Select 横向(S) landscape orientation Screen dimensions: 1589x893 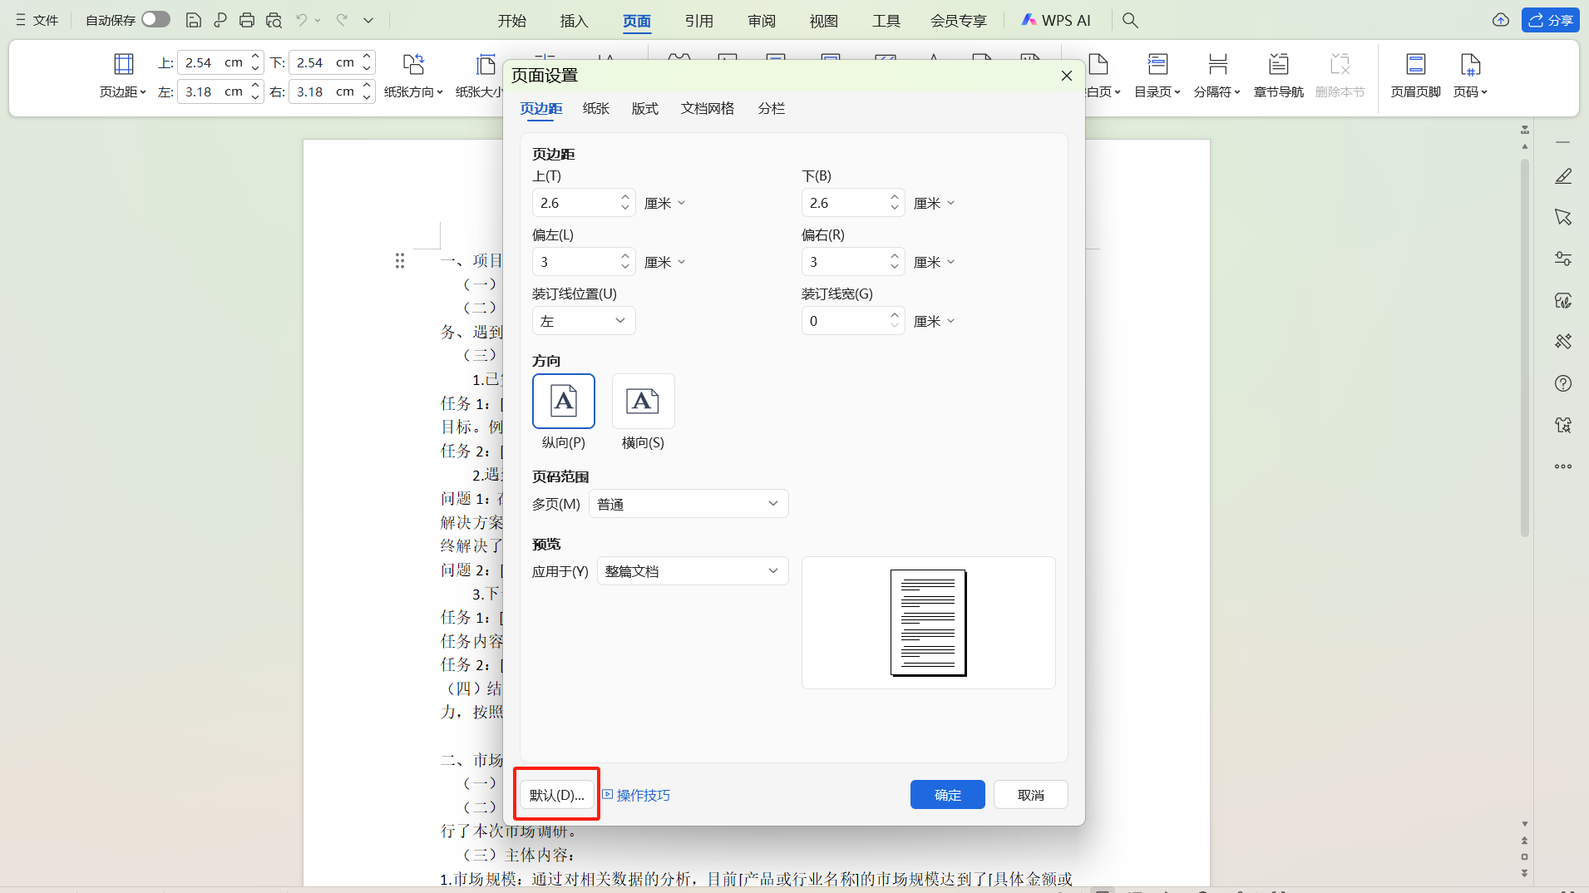click(x=642, y=402)
